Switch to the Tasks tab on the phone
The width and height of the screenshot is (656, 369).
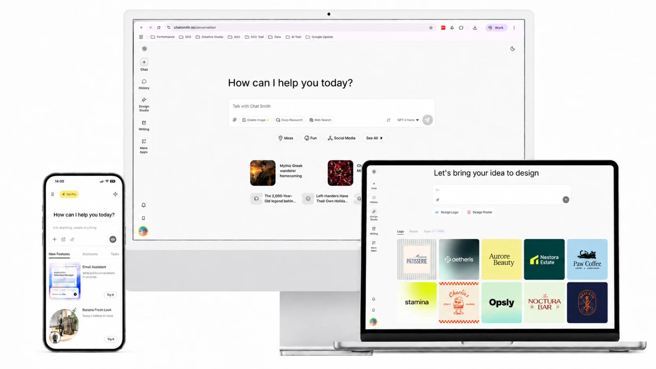click(x=115, y=254)
